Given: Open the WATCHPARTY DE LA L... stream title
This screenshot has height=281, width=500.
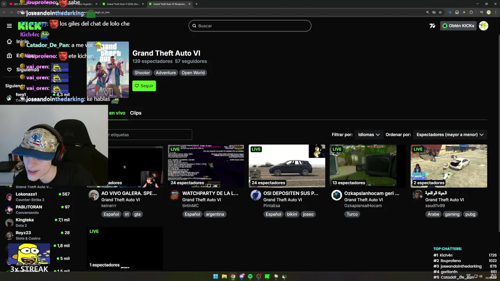Looking at the screenshot, I should (x=210, y=193).
